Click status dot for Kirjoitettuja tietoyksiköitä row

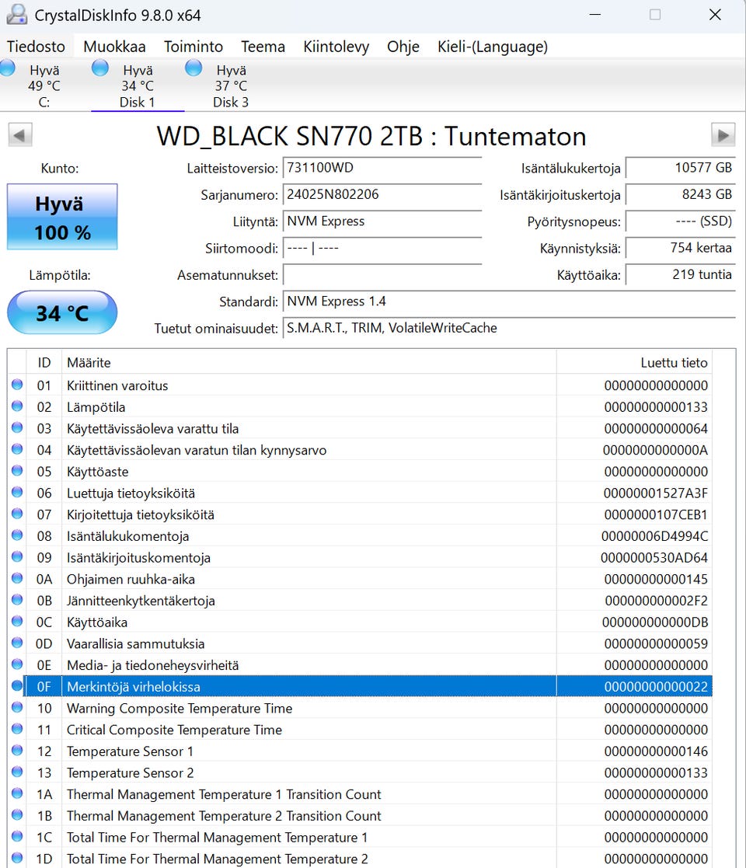click(x=17, y=514)
